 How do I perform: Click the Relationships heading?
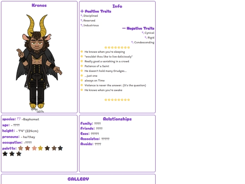[118, 119]
